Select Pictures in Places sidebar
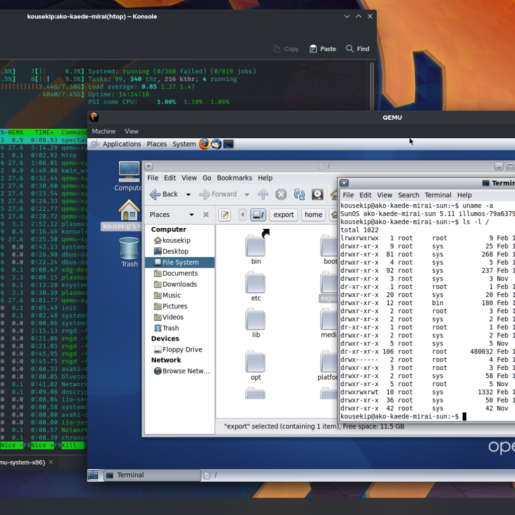 coord(180,306)
